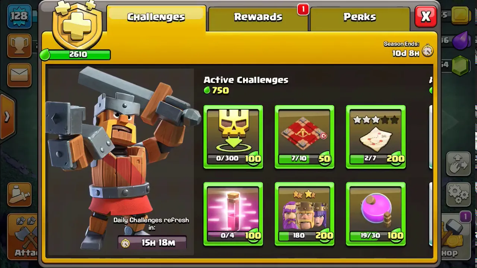Select the pink elixir storage 19/30 challenge
477x268 pixels.
coord(376,214)
